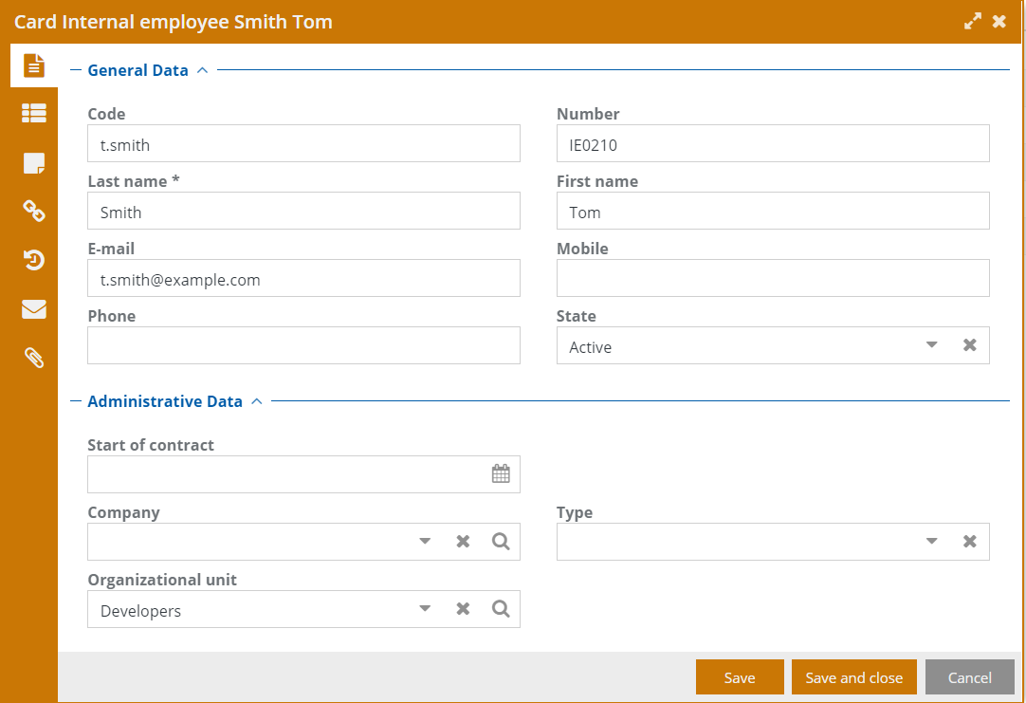Click the Code input field
1026x703 pixels.
pyautogui.click(x=303, y=143)
